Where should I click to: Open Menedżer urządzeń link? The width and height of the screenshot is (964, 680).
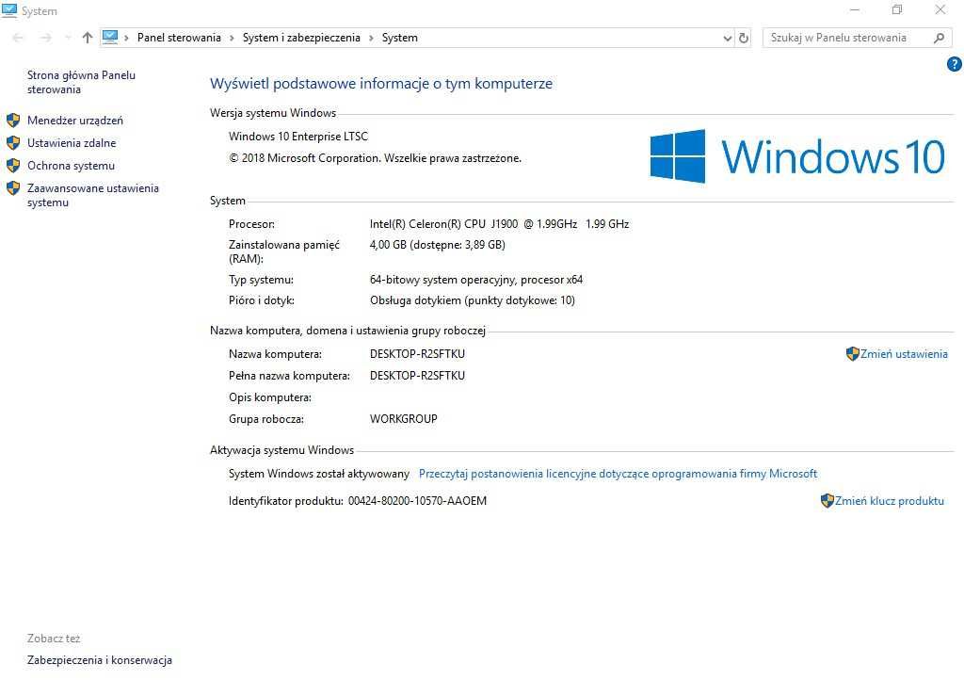[75, 121]
